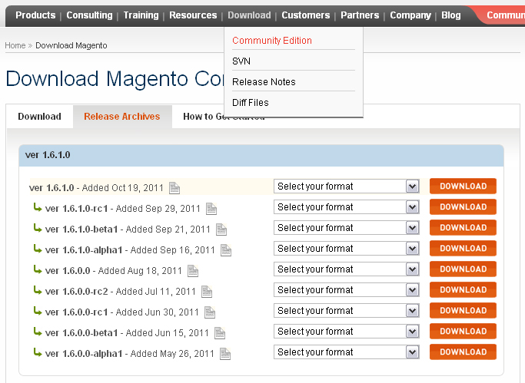Screen dimensions: 525x383
Task: Click 'ver 1.6.0.0 - Added Aug 18, 2011' text
Action: [x=113, y=271]
